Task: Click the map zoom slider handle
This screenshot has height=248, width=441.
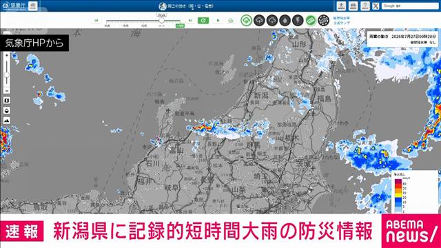Action: (7, 75)
